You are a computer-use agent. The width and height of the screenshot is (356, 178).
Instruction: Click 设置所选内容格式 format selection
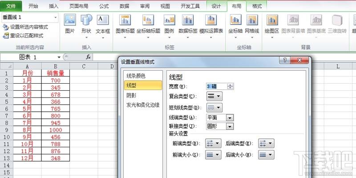tap(25, 27)
